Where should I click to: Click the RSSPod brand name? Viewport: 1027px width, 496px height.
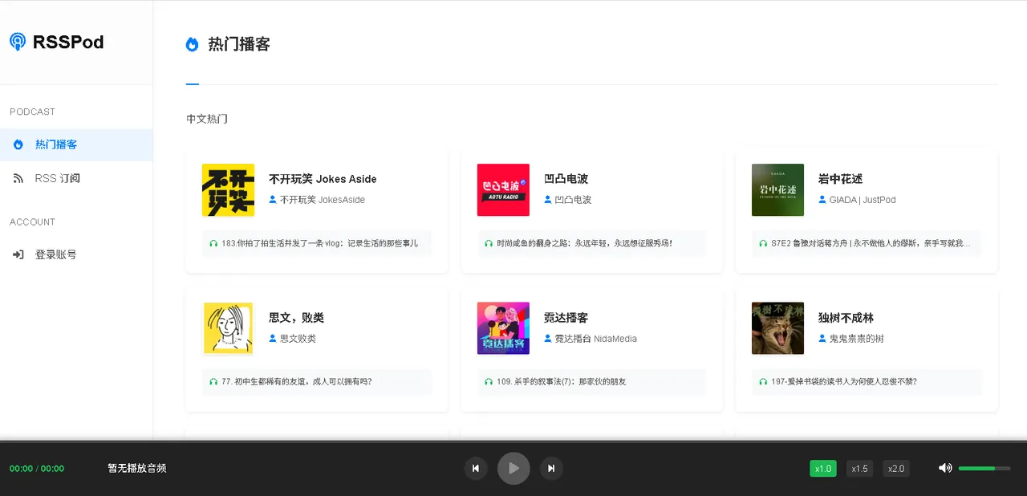[x=68, y=43]
